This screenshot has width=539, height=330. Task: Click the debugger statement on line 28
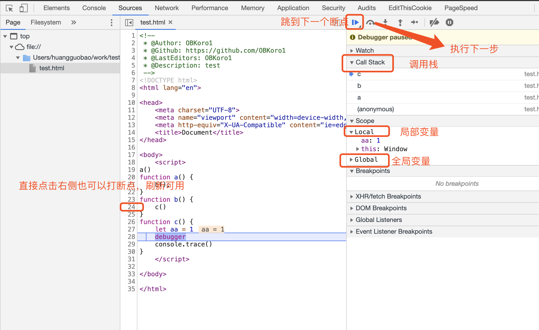click(x=170, y=237)
